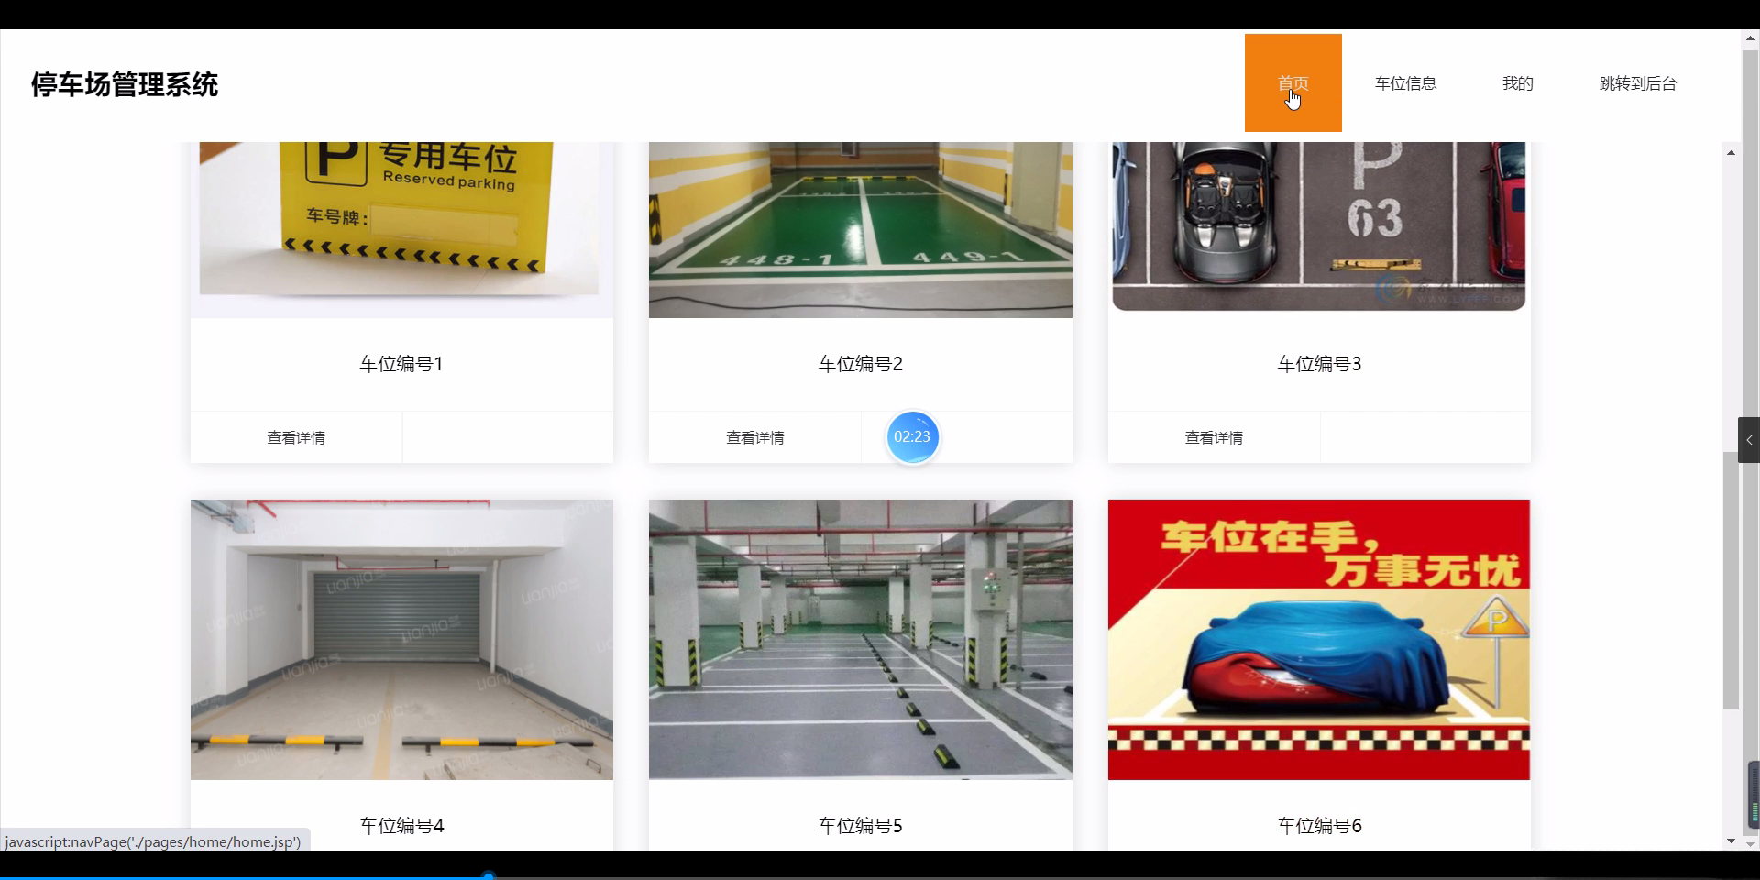Click the up arrow on inner scrollbar

(1731, 151)
